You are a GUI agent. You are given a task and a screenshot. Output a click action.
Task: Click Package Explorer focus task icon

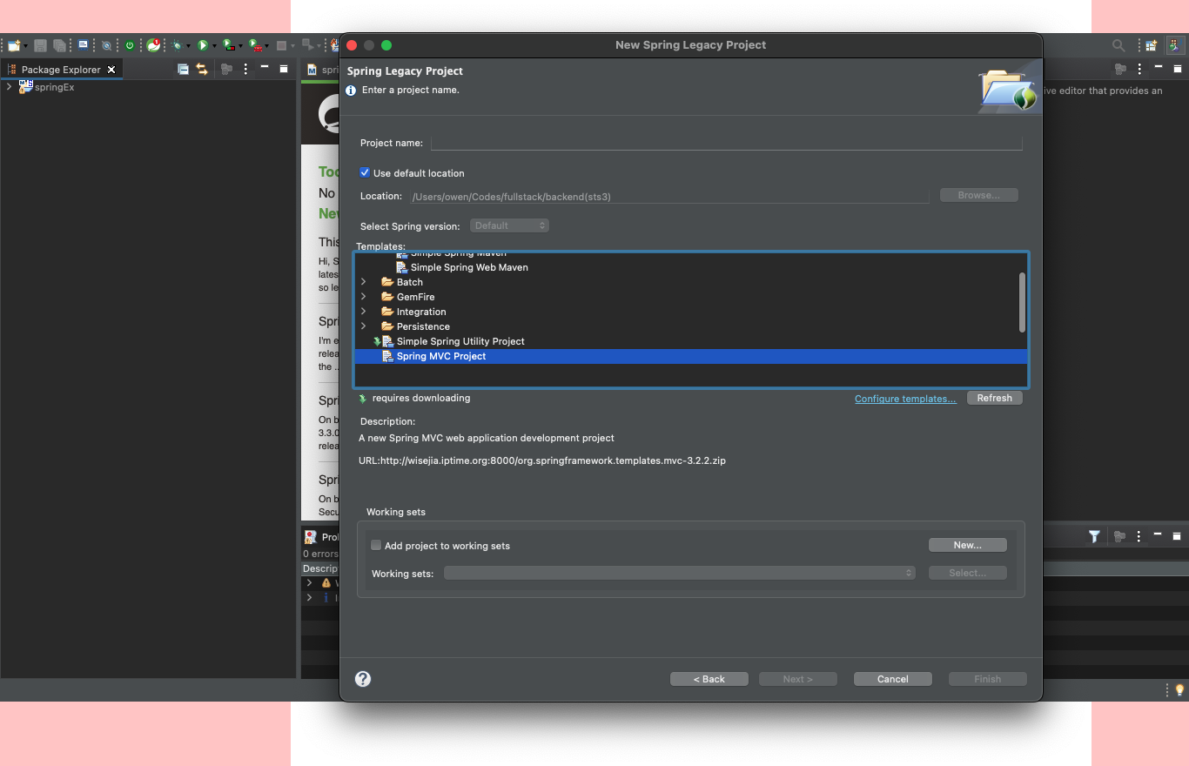226,69
